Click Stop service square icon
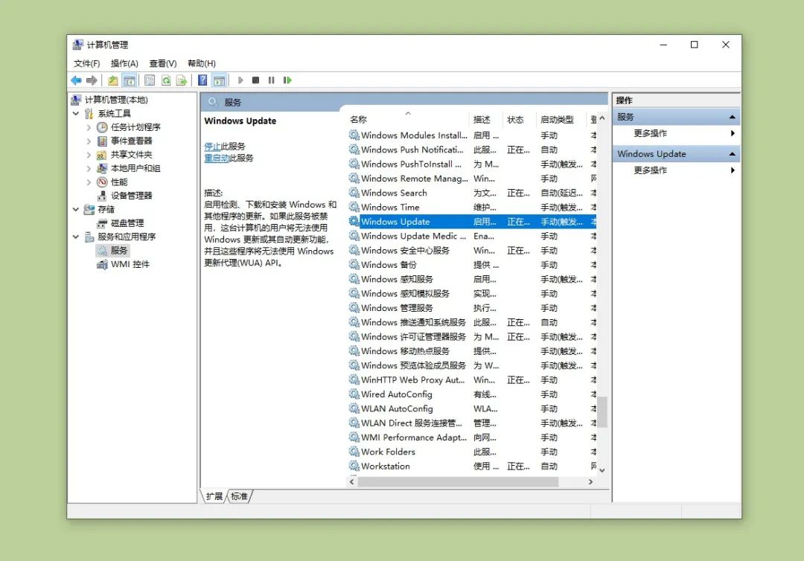The image size is (804, 561). click(255, 80)
